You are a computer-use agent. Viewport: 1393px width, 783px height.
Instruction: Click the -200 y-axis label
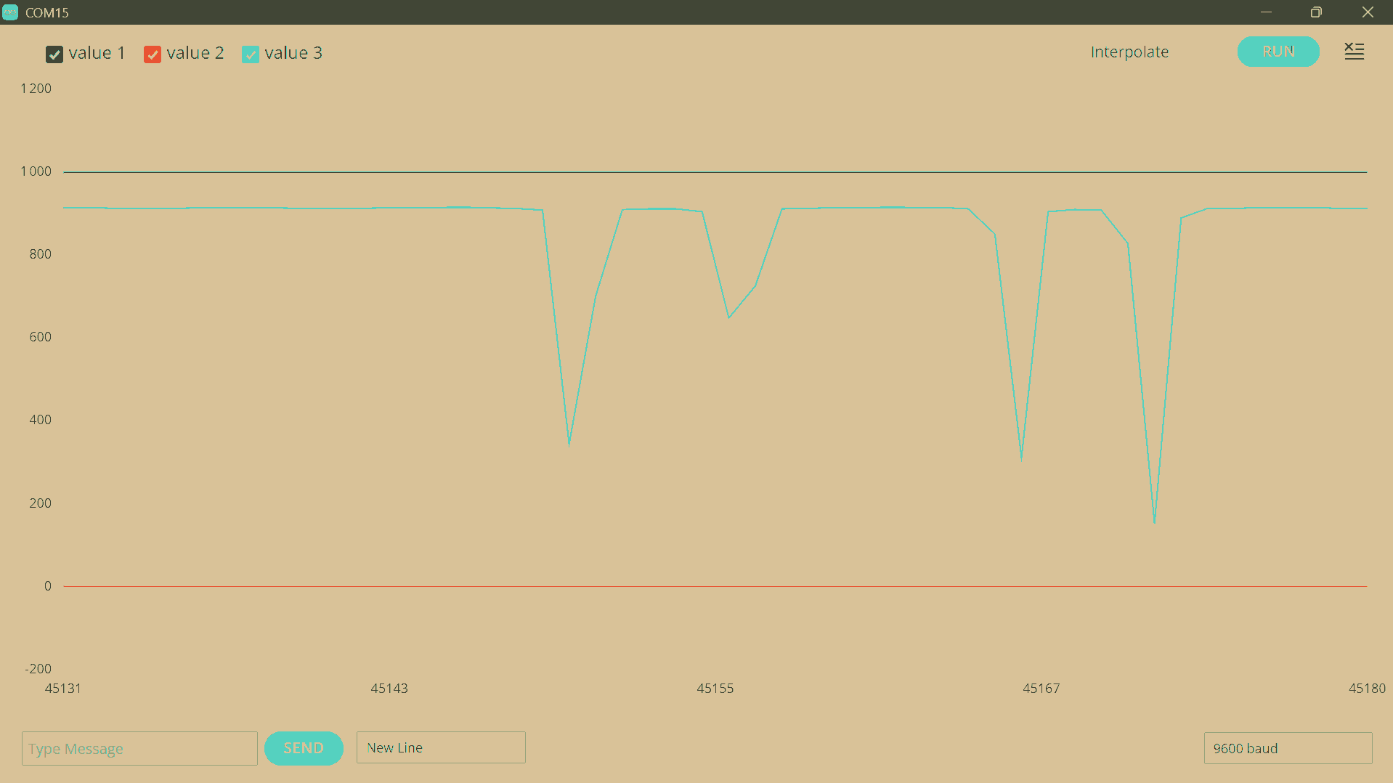point(38,669)
